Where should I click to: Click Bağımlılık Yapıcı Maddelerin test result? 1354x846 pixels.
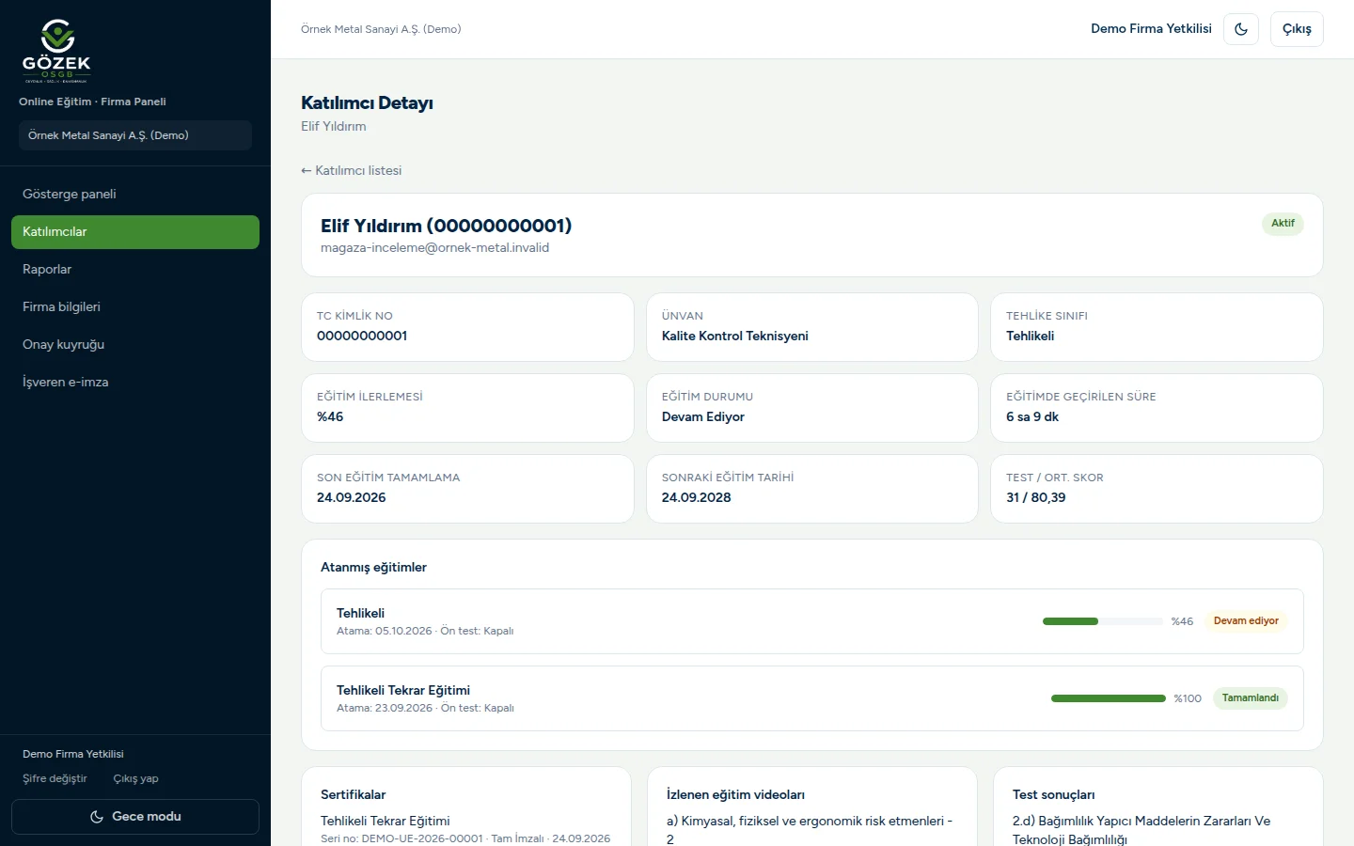pyautogui.click(x=1141, y=829)
